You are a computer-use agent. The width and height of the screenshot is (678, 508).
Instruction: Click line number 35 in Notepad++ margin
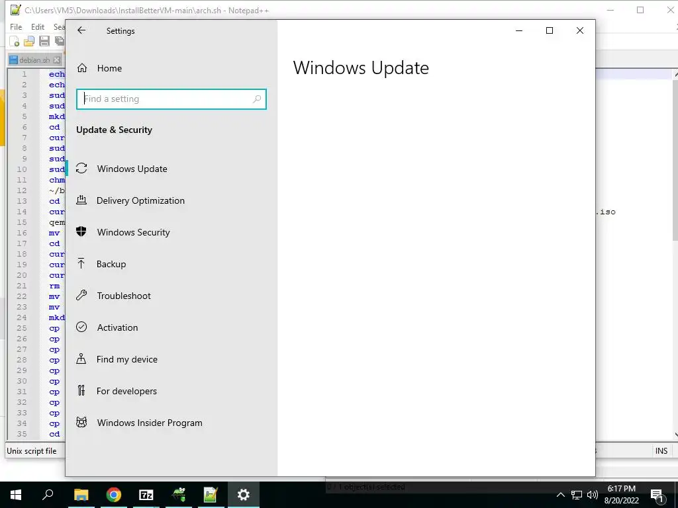(x=22, y=434)
